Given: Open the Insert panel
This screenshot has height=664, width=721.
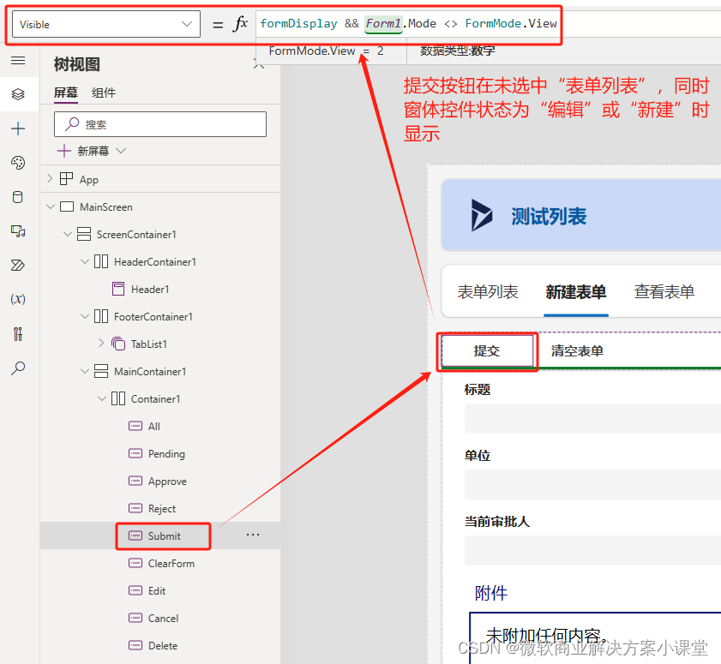Looking at the screenshot, I should pyautogui.click(x=17, y=129).
